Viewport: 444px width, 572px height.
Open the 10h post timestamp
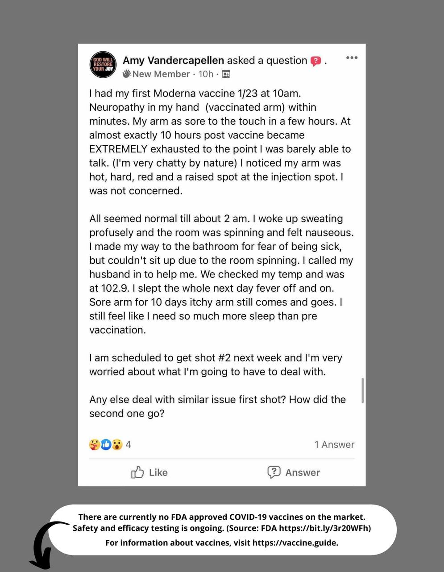pyautogui.click(x=206, y=74)
